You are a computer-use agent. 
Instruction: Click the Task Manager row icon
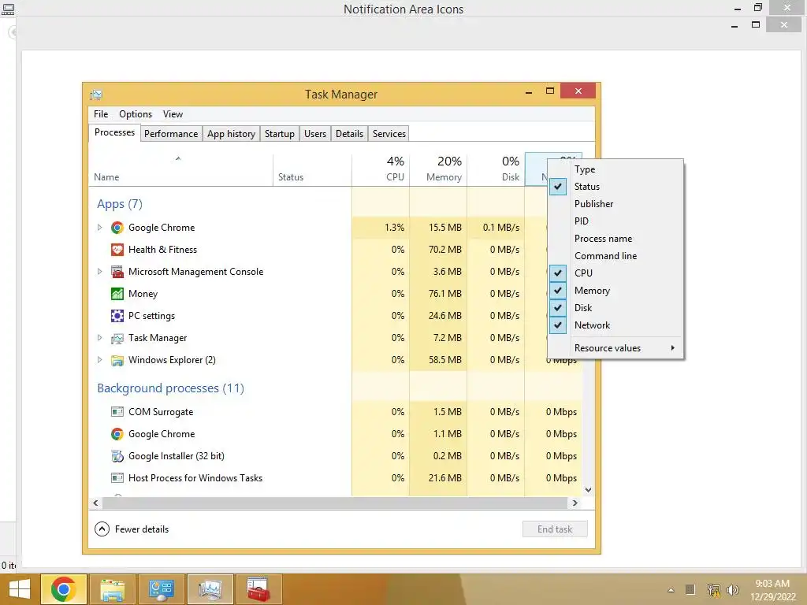click(x=117, y=338)
